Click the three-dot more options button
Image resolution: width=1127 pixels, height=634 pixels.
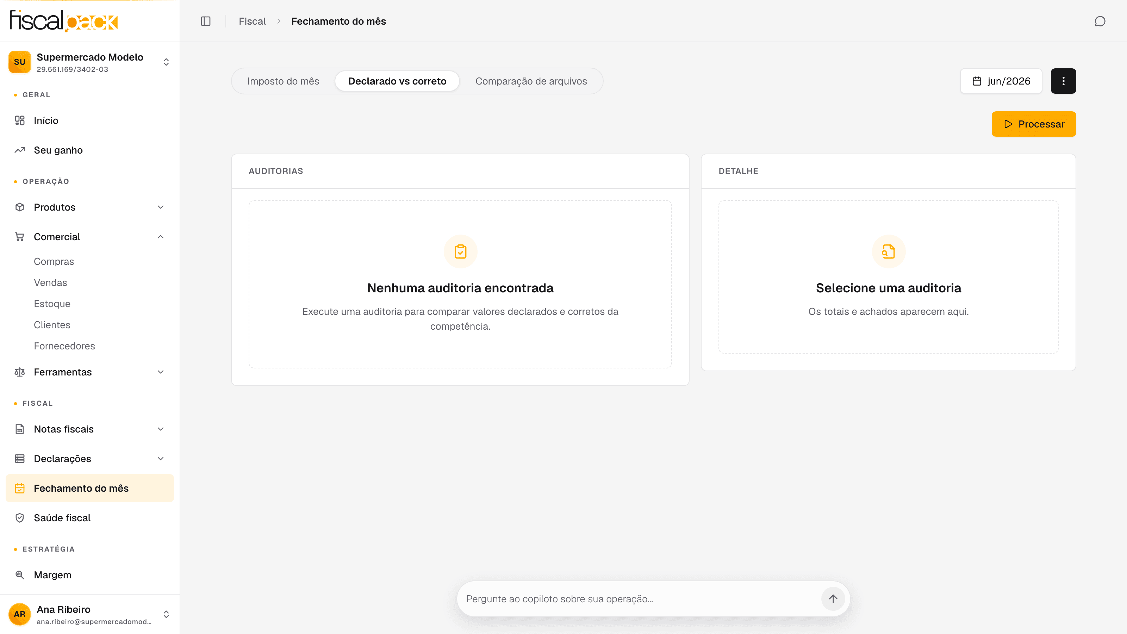pos(1063,81)
